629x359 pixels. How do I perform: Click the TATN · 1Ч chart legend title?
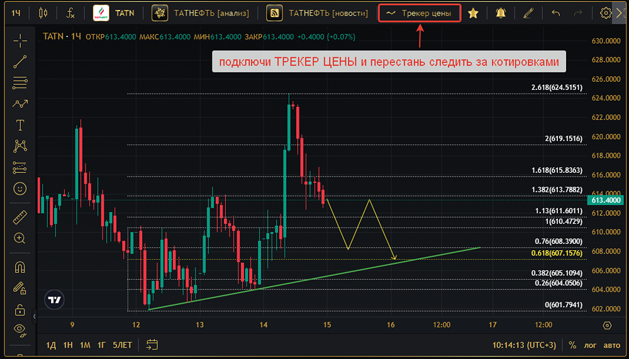click(x=62, y=36)
